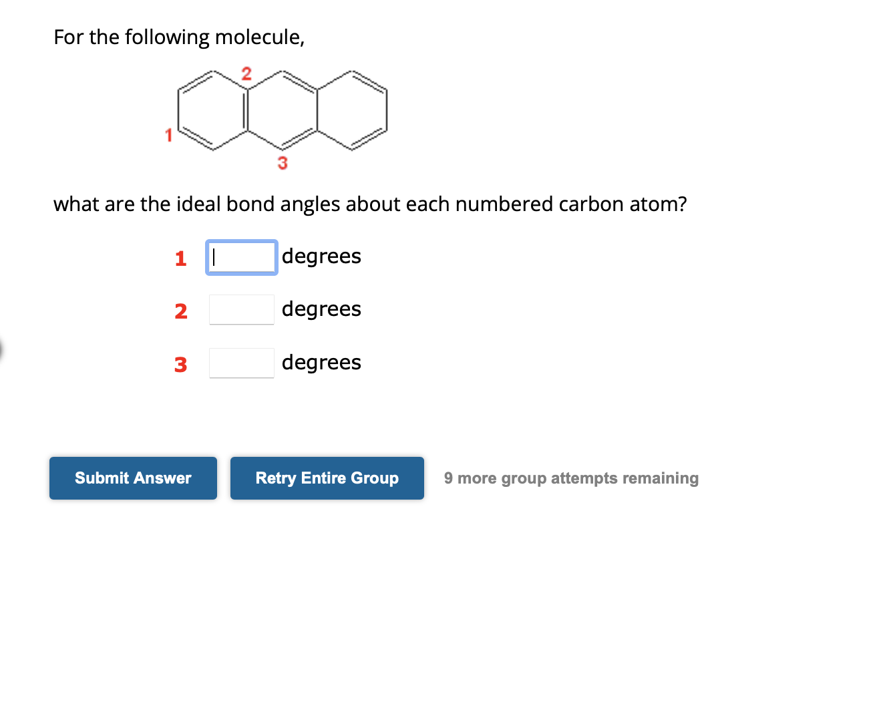Select the red number 3 on the molecule
The height and width of the screenshot is (710, 873).
(283, 162)
